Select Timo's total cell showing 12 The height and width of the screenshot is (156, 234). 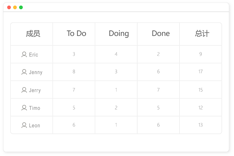coord(201,107)
